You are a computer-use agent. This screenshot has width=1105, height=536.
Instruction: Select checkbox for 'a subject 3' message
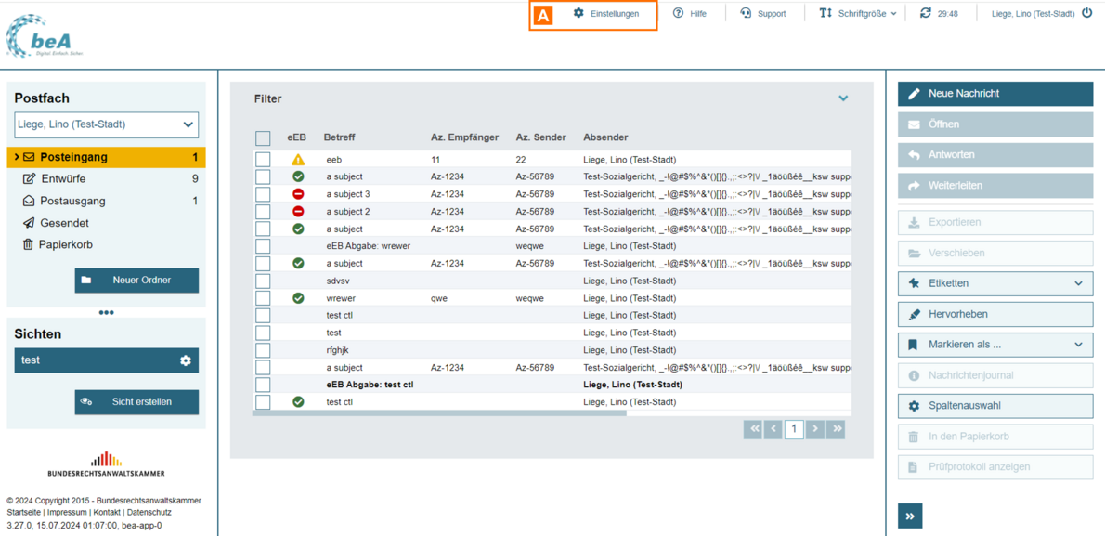tap(263, 194)
